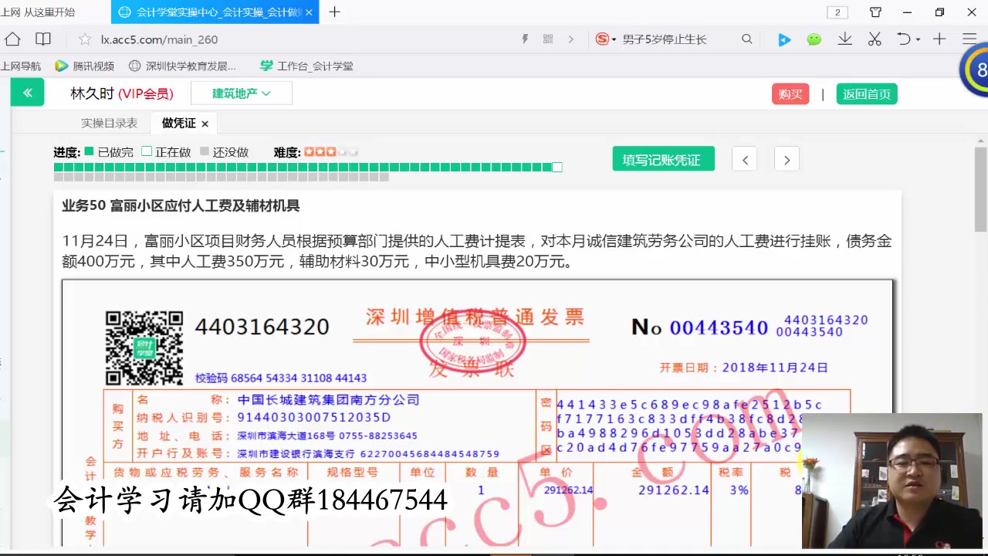The width and height of the screenshot is (988, 556).
Task: Switch to the 实操目录表 tab
Action: [110, 124]
